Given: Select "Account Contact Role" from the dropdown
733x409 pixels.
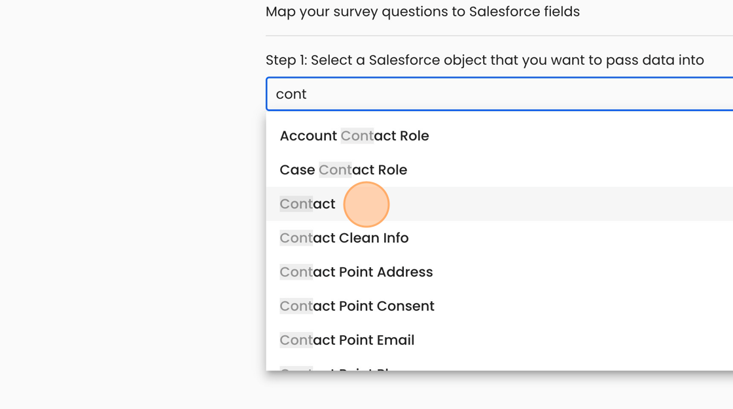Looking at the screenshot, I should click(x=354, y=136).
